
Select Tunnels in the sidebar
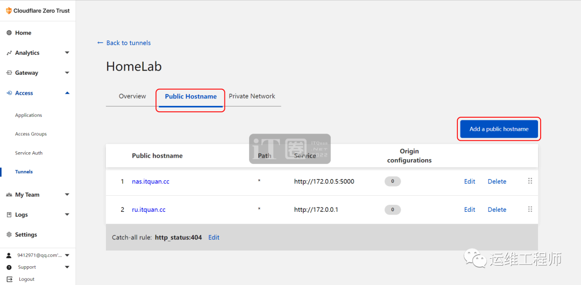coord(24,172)
